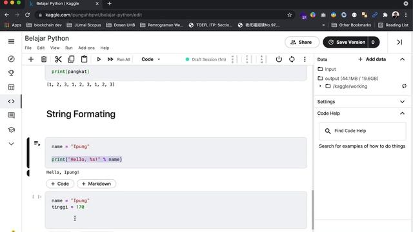Viewport: 413px width, 232px height.
Task: Power off session with power icon
Action: click(279, 59)
